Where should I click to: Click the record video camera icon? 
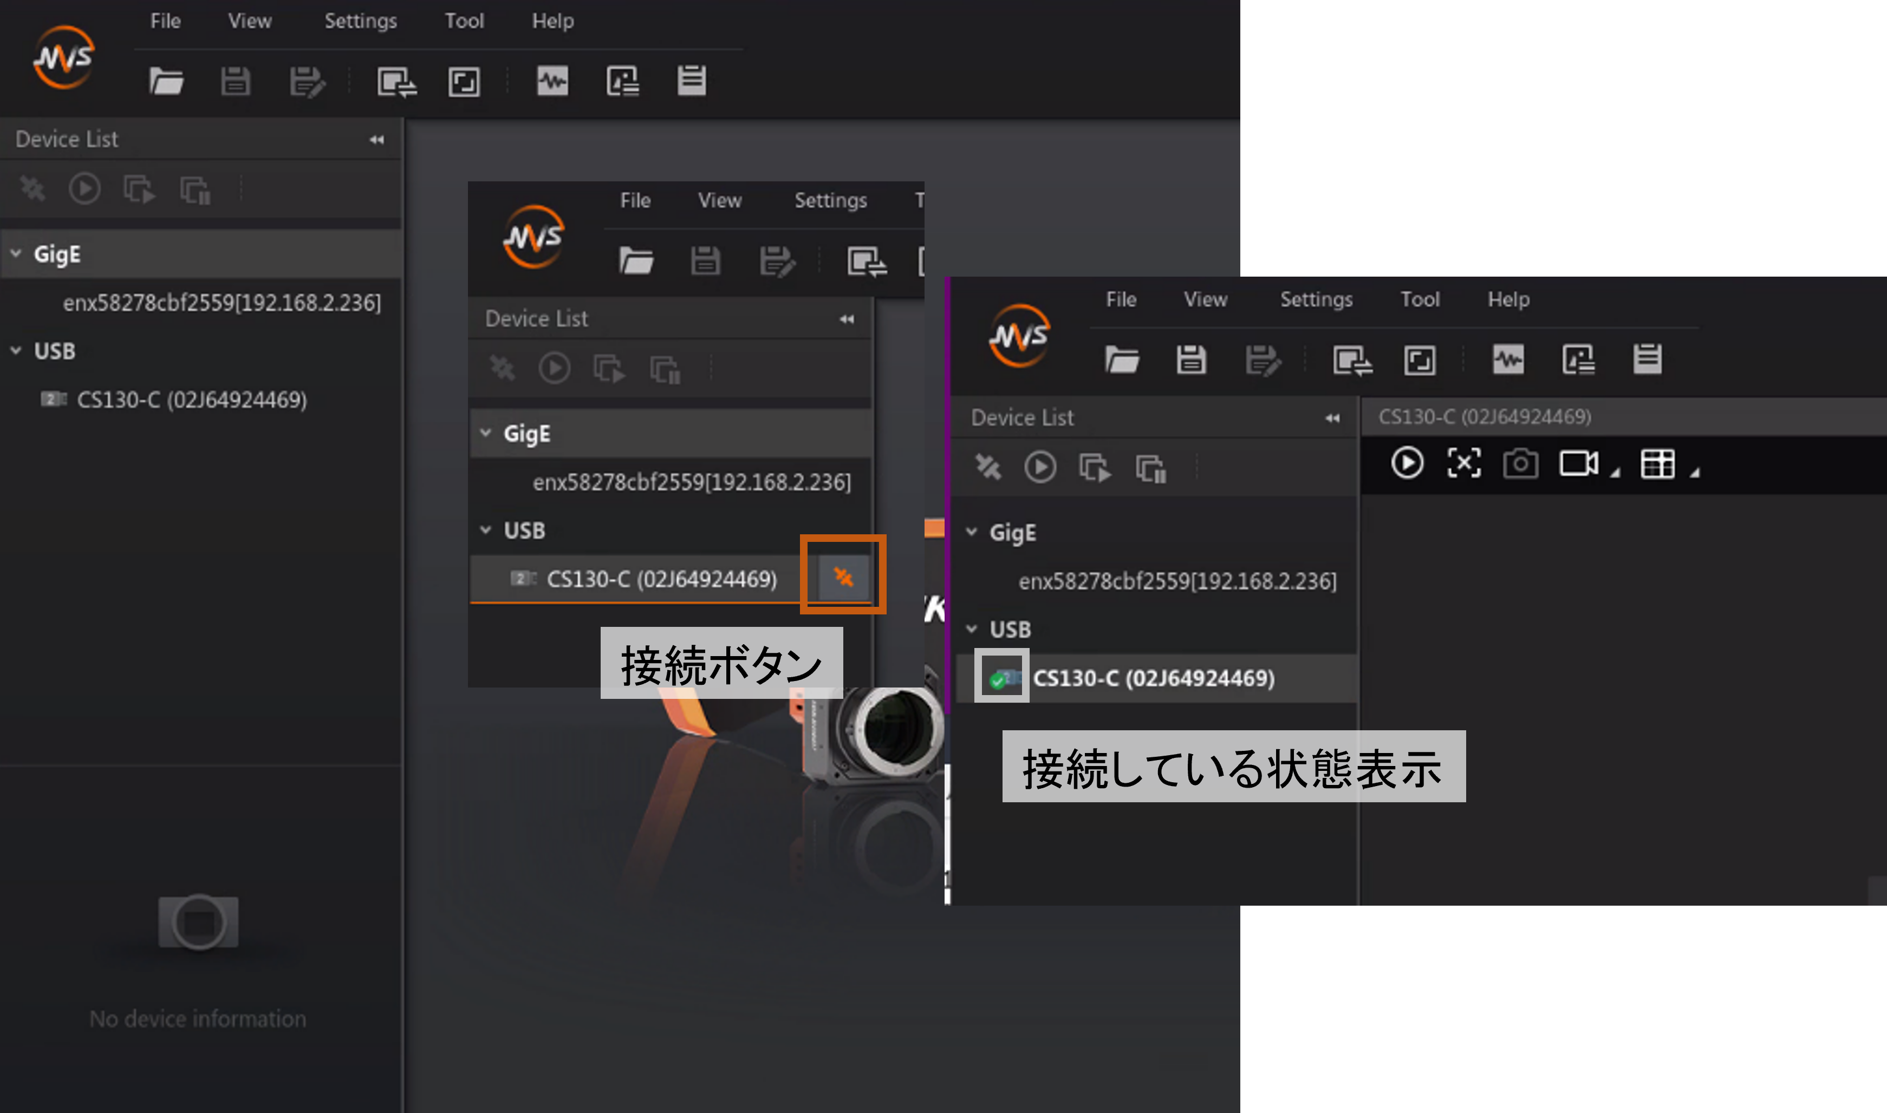click(x=1578, y=463)
